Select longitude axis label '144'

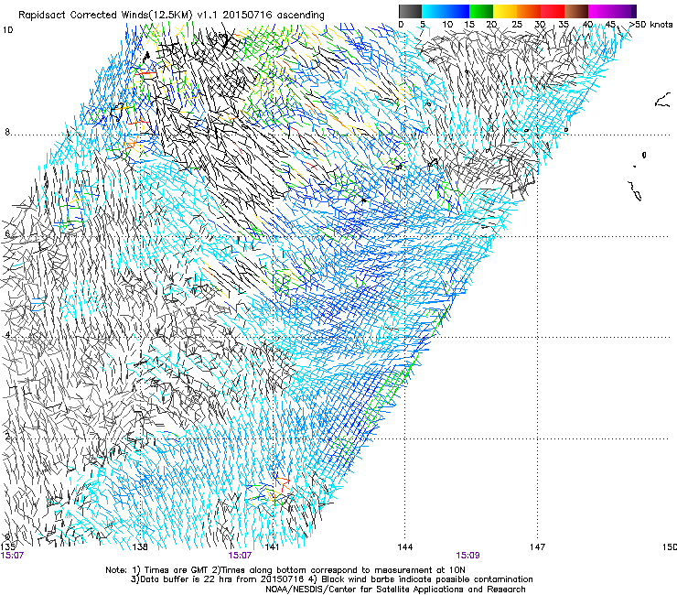coord(405,547)
